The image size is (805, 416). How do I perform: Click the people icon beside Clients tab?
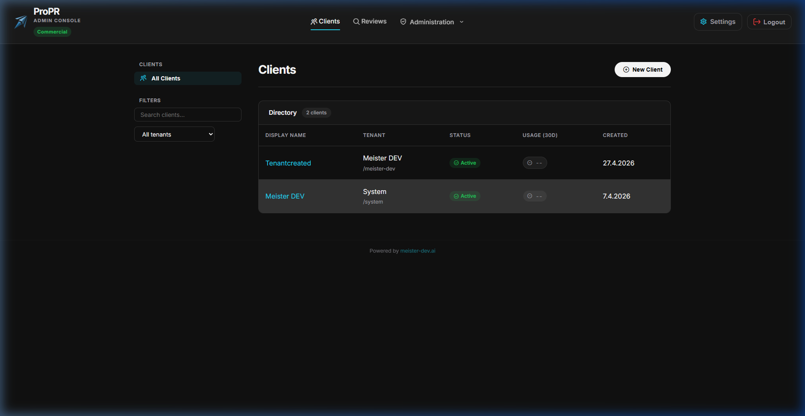[314, 21]
